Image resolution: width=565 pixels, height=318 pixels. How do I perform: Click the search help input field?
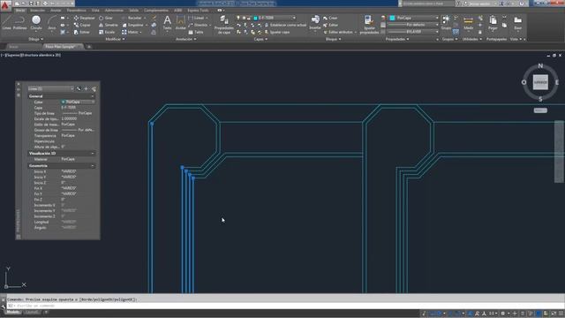pos(427,4)
